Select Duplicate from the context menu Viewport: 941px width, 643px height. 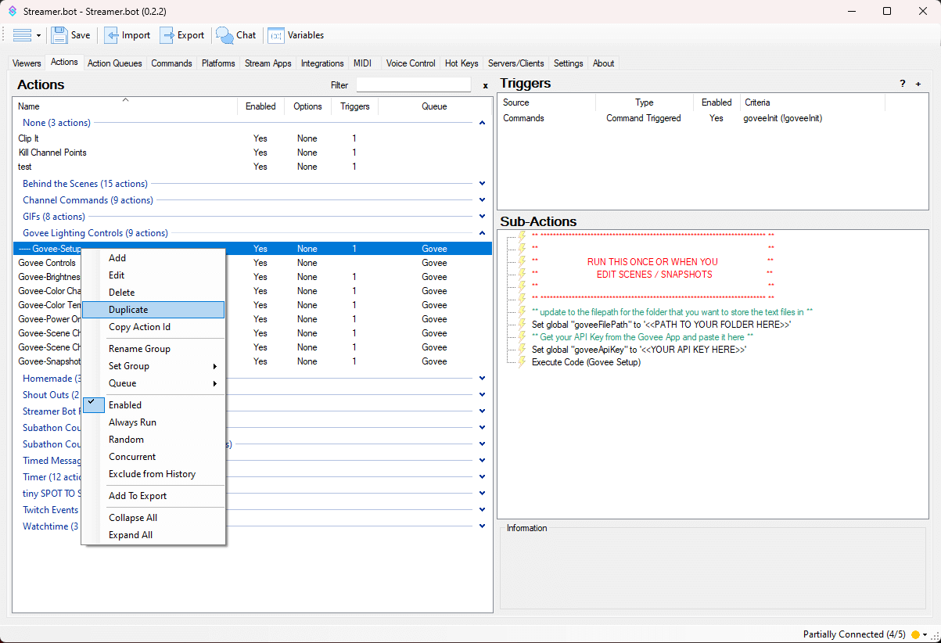[128, 310]
